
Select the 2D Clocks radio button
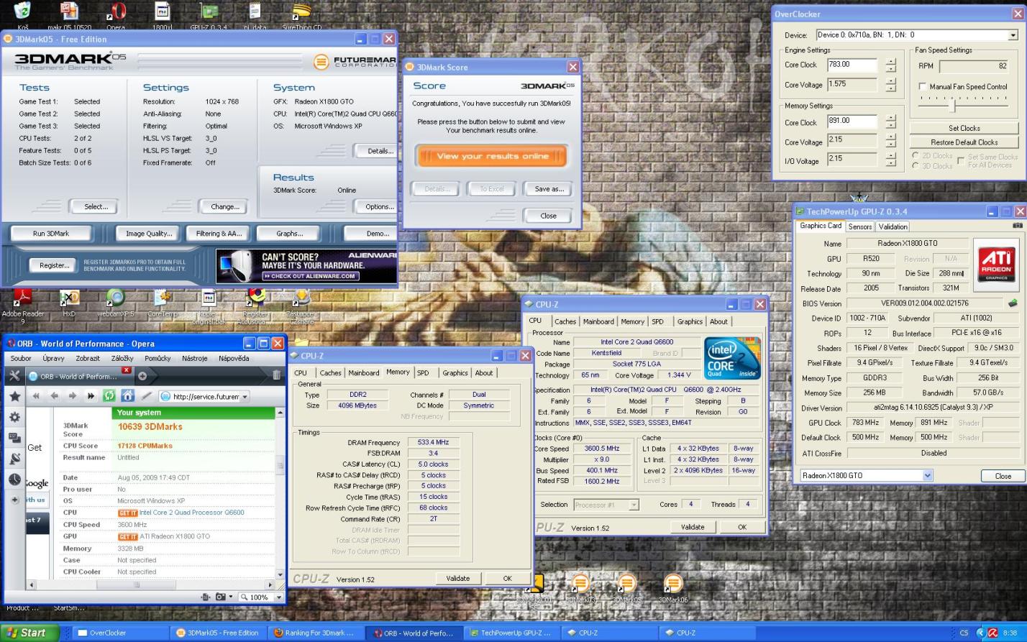[x=916, y=155]
